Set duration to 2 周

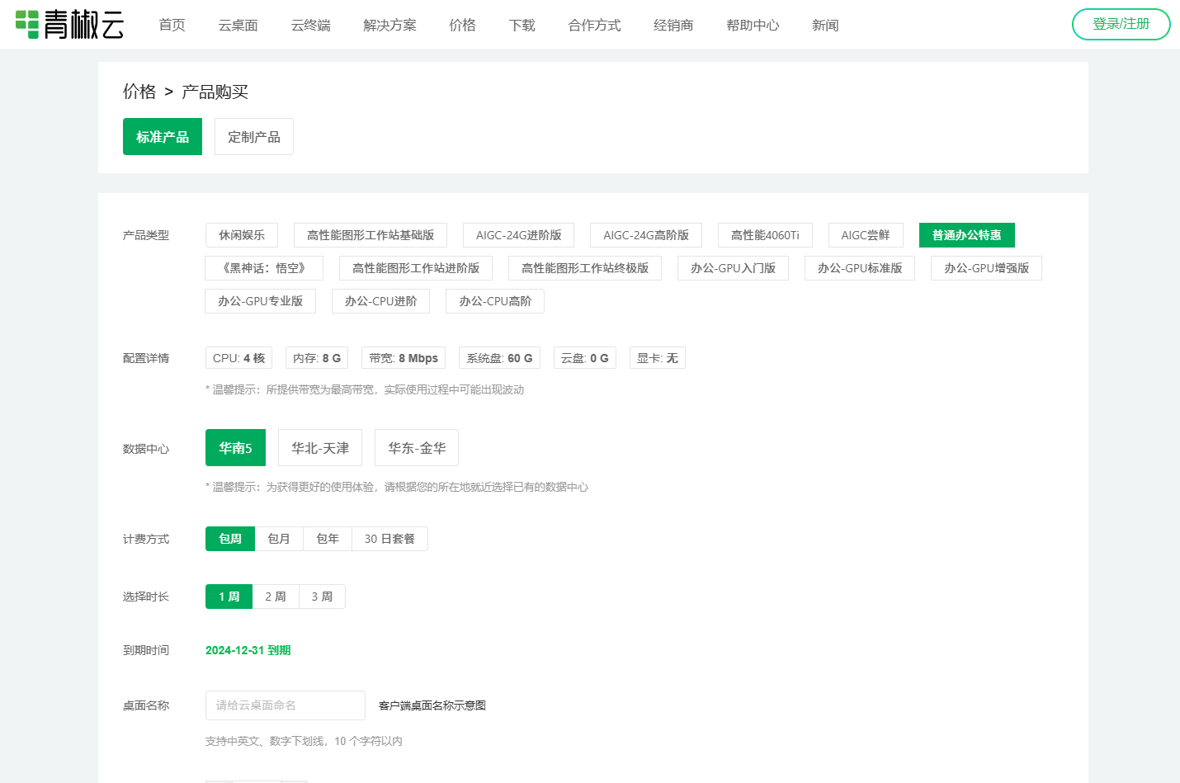(276, 597)
